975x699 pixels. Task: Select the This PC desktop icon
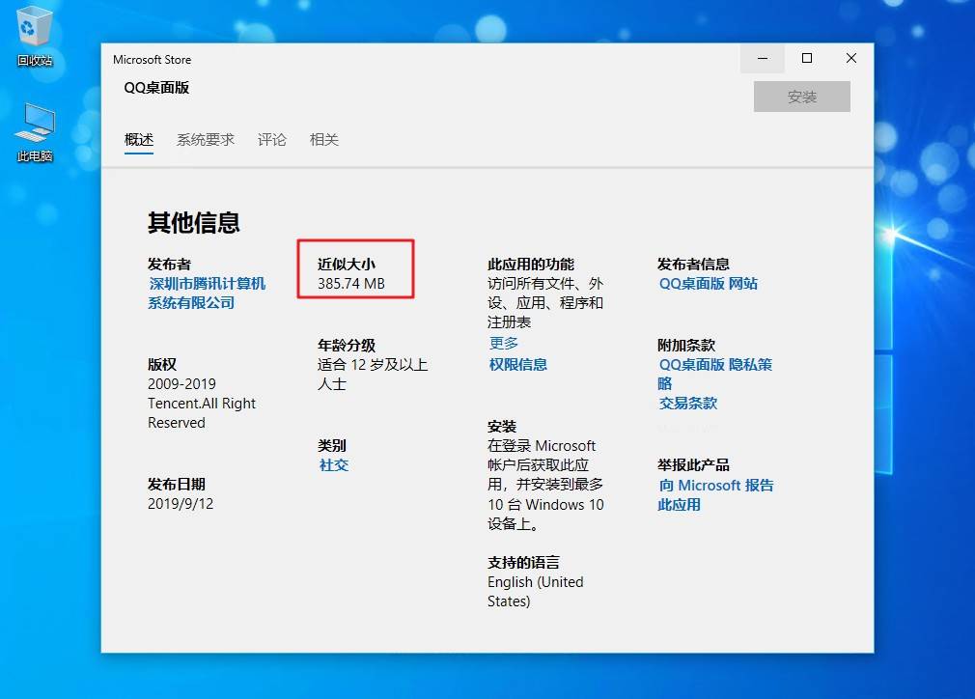click(x=35, y=132)
